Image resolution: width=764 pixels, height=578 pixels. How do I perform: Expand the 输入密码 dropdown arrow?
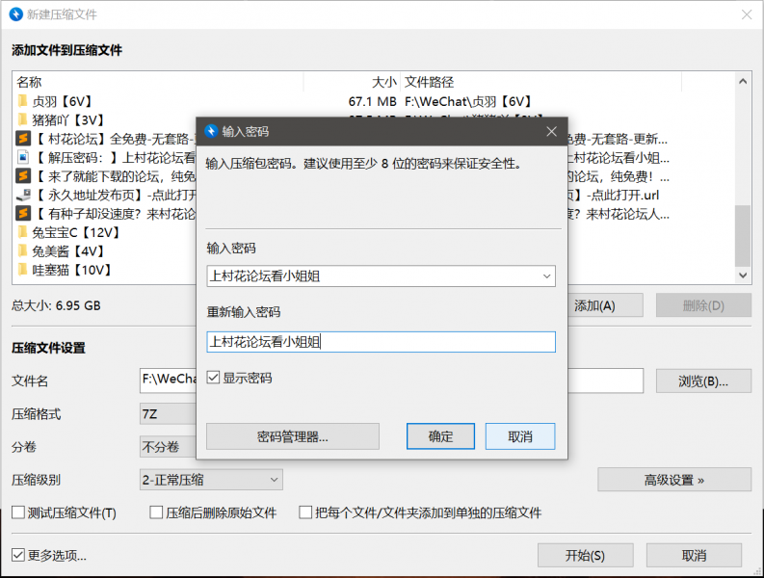[x=546, y=276]
